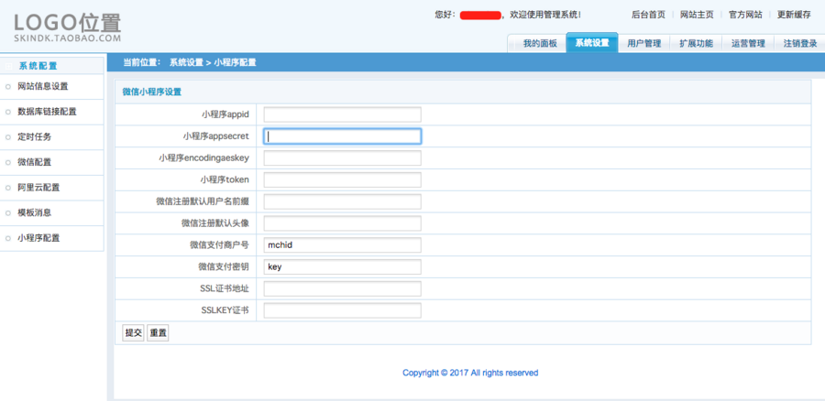Click into the 小程序appsecret field
This screenshot has width=825, height=401.
pos(343,136)
